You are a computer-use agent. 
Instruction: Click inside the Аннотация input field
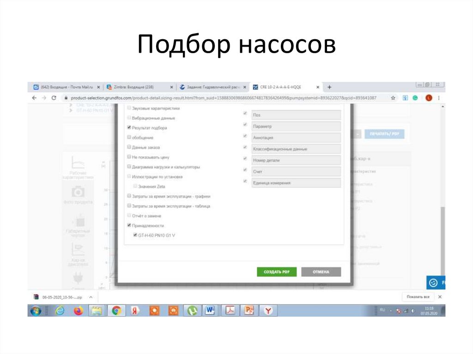coord(296,137)
